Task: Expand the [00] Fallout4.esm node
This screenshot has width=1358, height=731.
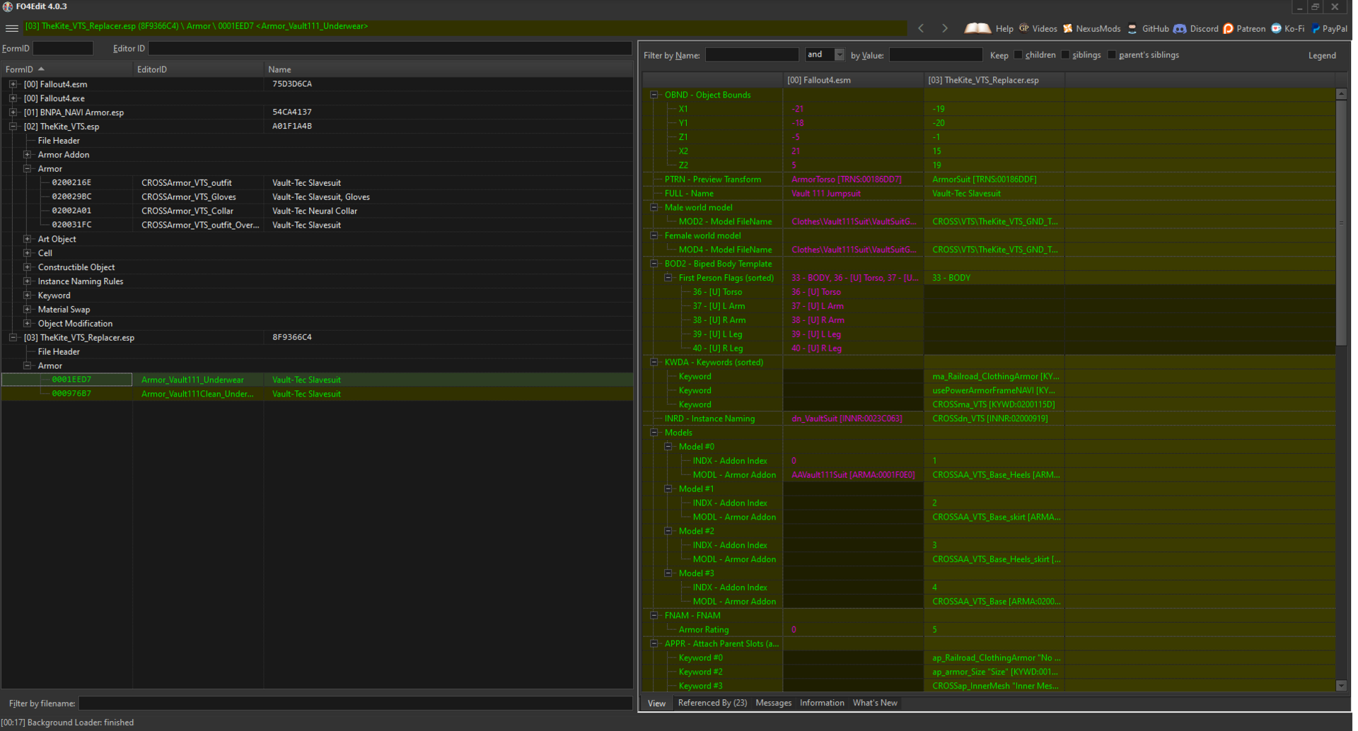Action: coord(13,84)
